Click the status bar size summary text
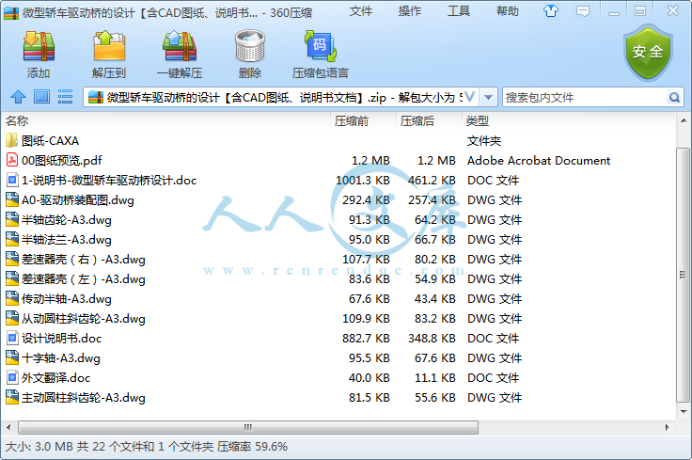Image resolution: width=692 pixels, height=460 pixels. click(146, 447)
